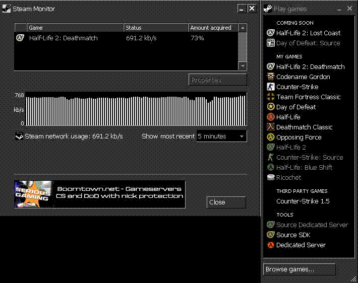Select Half-Life: Blue Shift entry
Screen dimensions: 358x283
tap(304, 167)
